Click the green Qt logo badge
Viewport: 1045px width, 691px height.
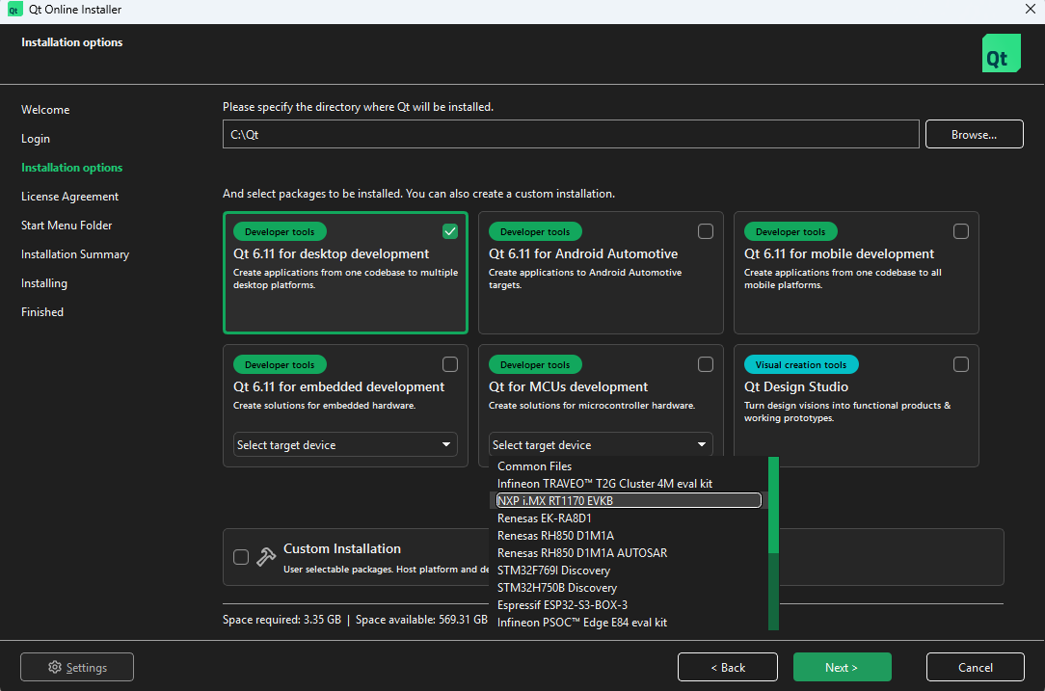pos(1001,53)
